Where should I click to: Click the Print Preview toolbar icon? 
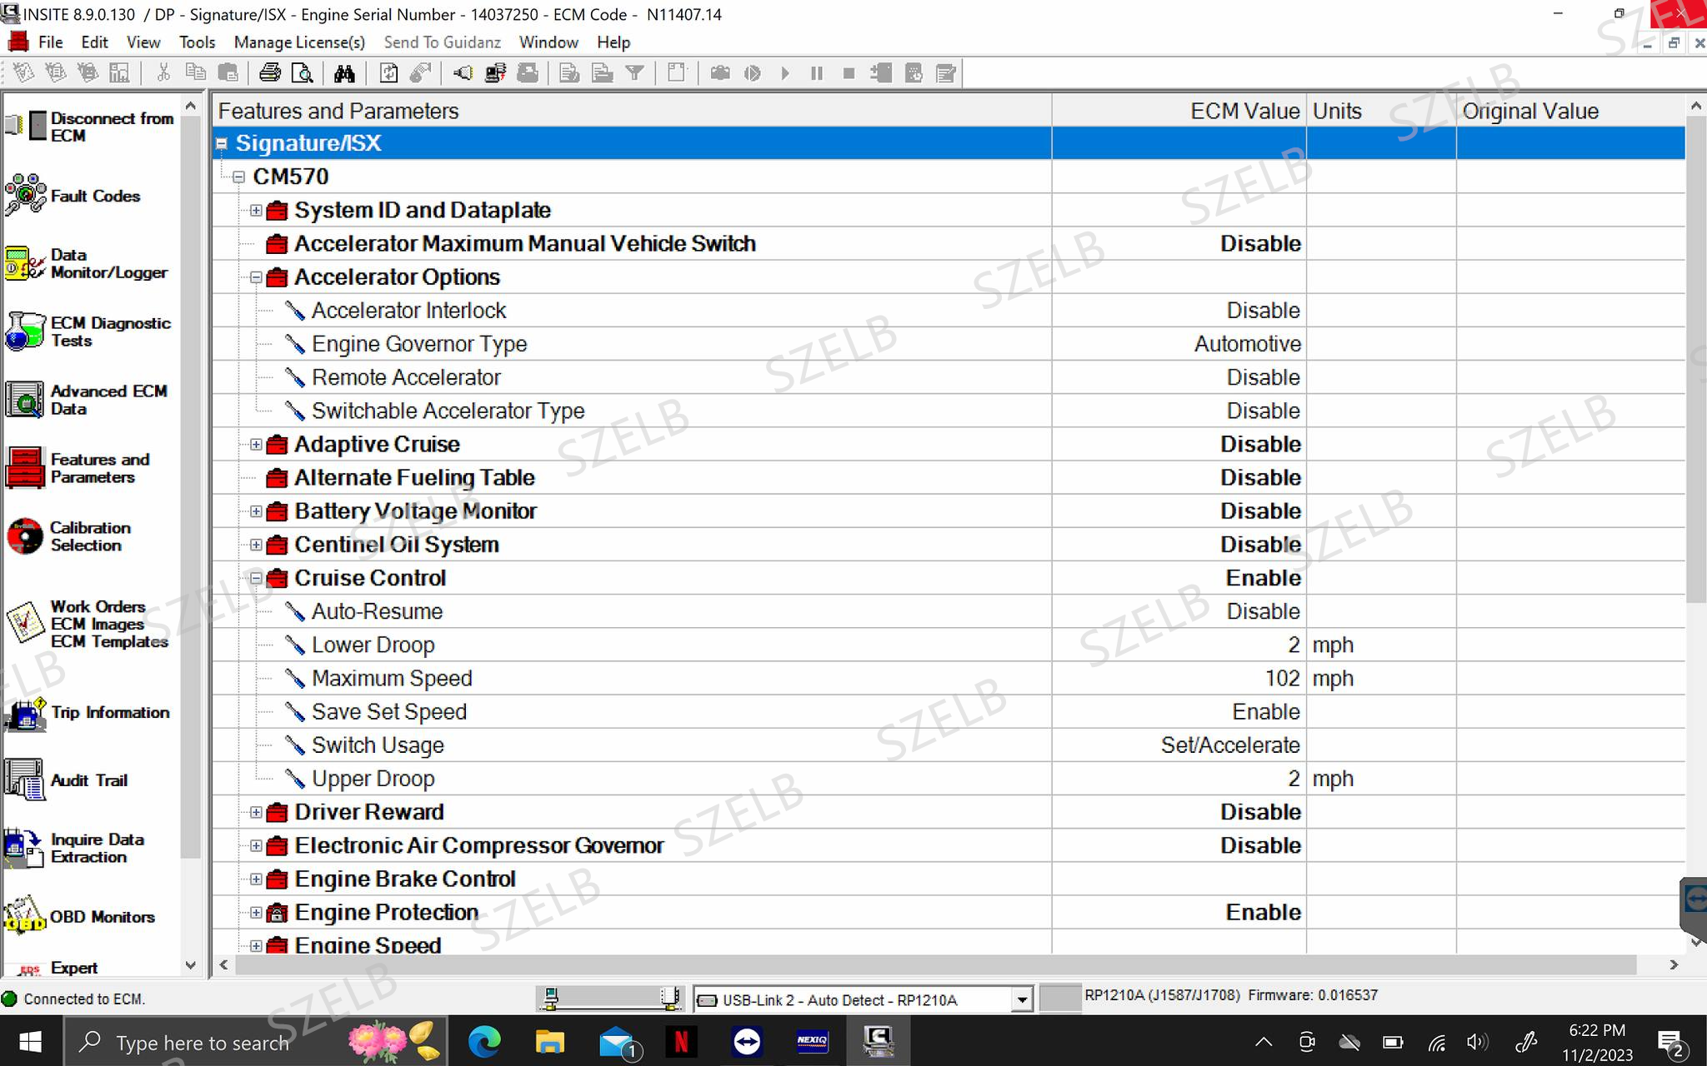click(x=302, y=73)
